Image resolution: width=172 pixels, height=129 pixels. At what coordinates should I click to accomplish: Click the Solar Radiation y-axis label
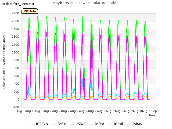tap(4, 62)
